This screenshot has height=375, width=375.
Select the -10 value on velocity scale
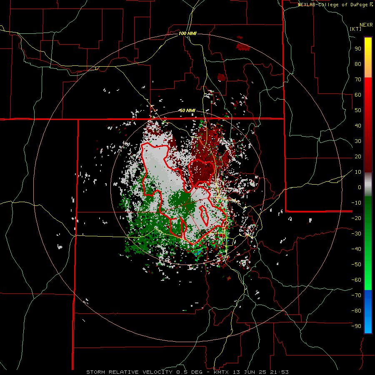[x=356, y=203]
